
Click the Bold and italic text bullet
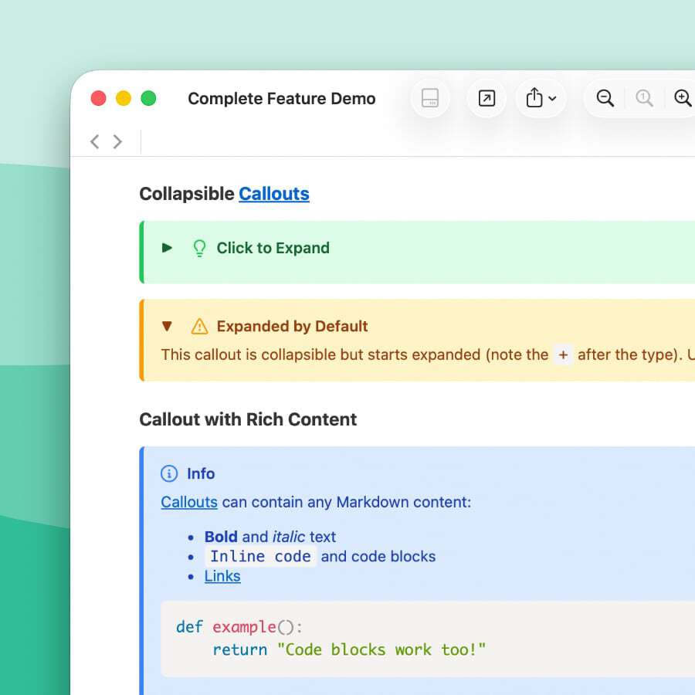270,537
